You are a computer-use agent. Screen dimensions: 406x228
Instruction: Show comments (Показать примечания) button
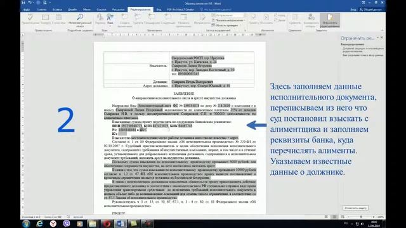click(x=183, y=20)
